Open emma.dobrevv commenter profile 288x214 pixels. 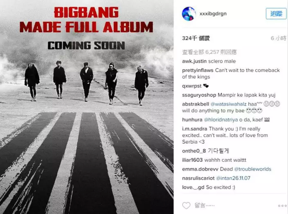[200, 169]
